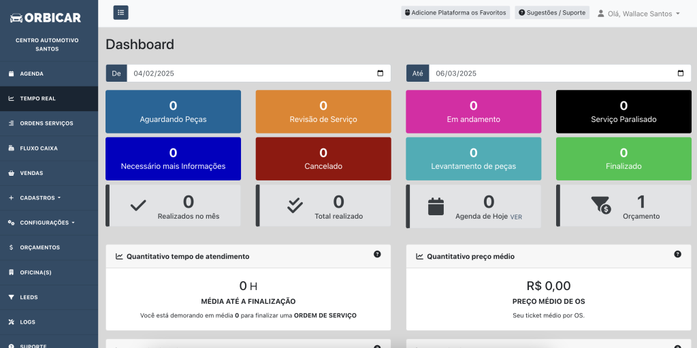
Task: Click the VER link in Agenda de Hoje
Action: pos(516,217)
